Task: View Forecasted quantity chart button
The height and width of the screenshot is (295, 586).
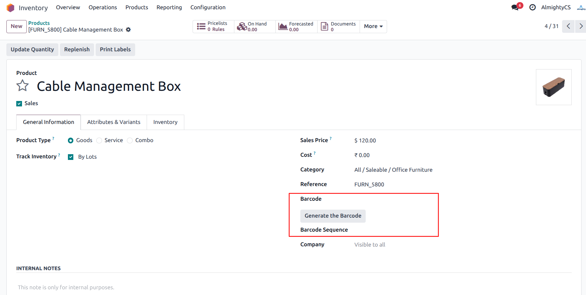Action: coord(296,26)
